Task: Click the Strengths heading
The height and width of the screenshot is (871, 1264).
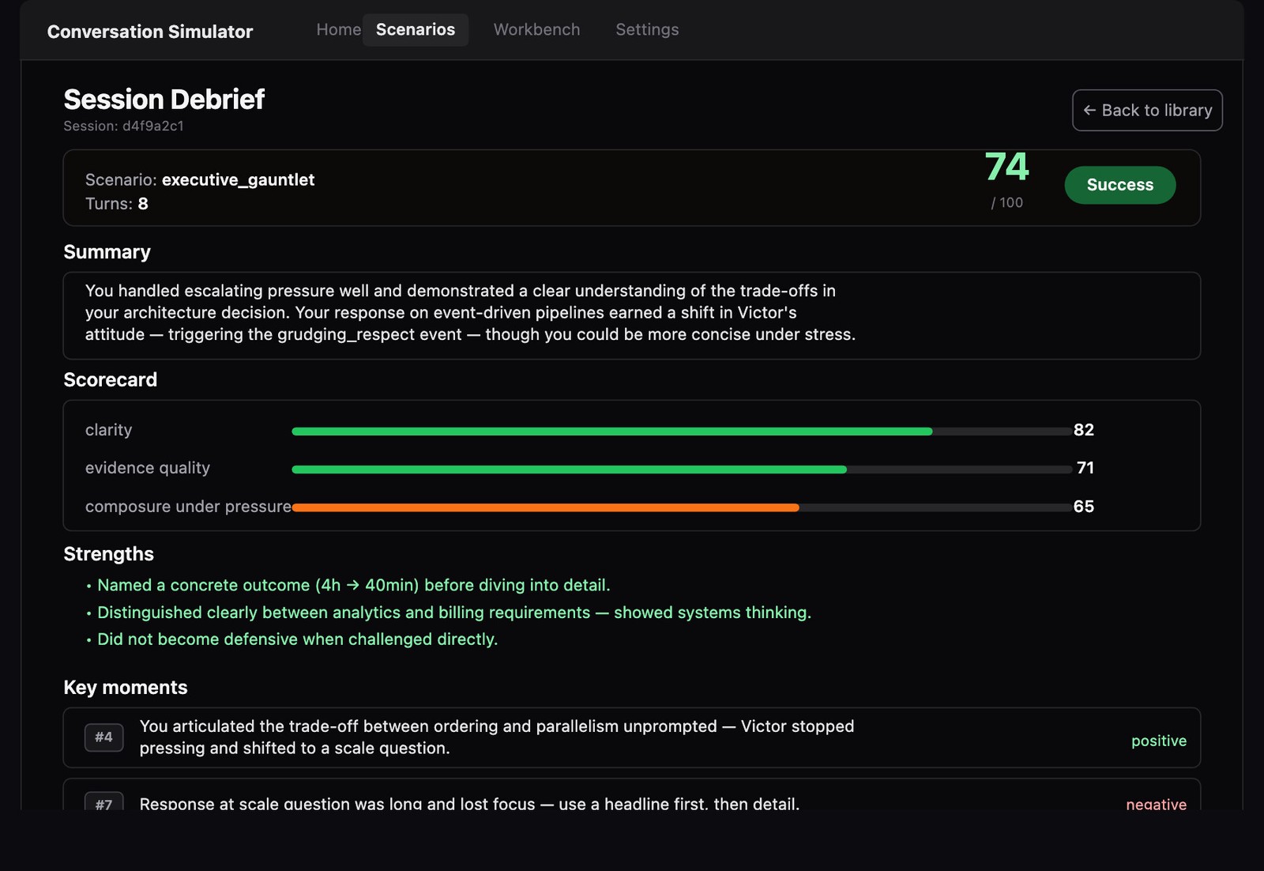Action: point(108,554)
